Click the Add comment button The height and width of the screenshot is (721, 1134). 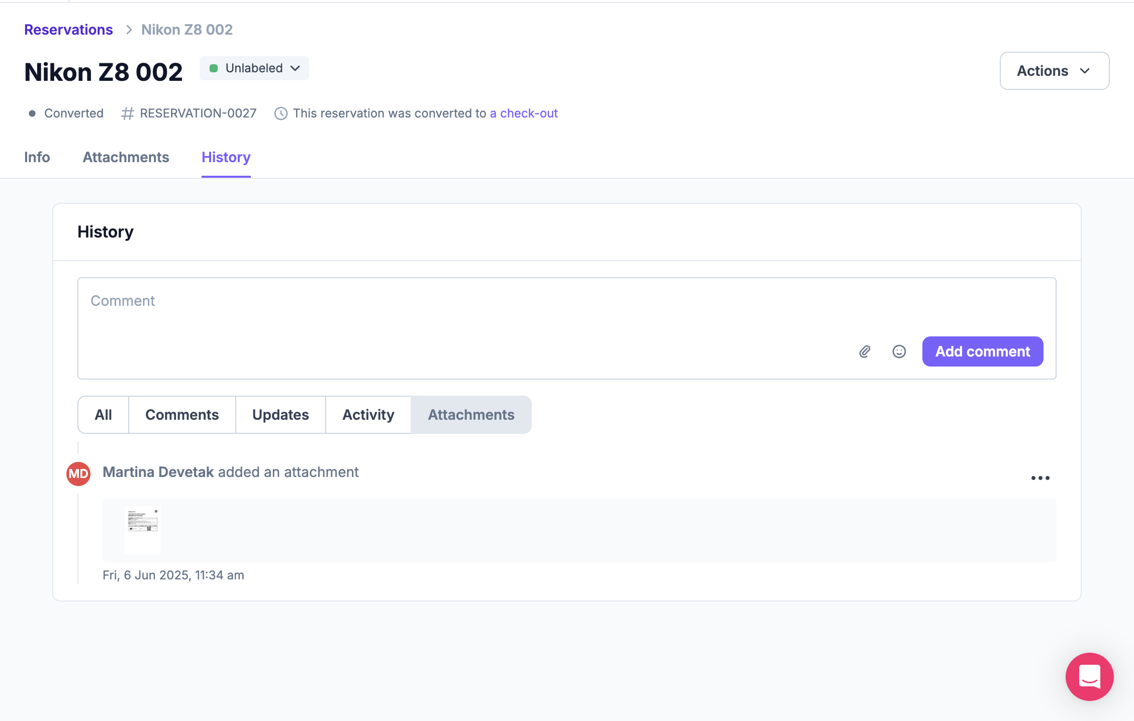[983, 351]
